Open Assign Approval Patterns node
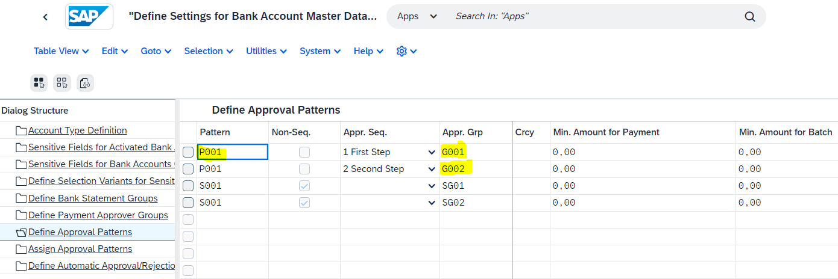Viewport: 838px width, 279px height. (x=80, y=249)
